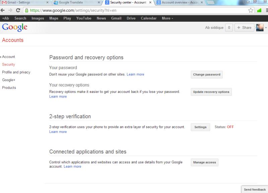
Task: Open Profile and privacy in the sidebar
Action: coord(16,72)
